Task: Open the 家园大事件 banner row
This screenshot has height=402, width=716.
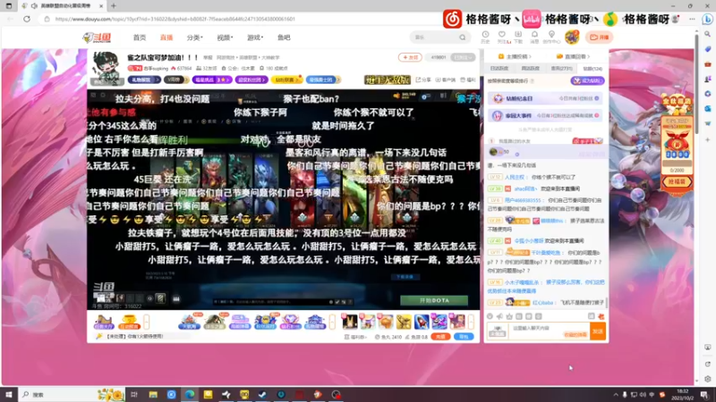Action: click(x=545, y=116)
